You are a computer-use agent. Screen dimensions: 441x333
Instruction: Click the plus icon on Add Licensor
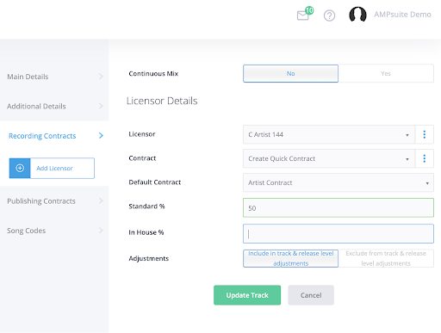20,168
